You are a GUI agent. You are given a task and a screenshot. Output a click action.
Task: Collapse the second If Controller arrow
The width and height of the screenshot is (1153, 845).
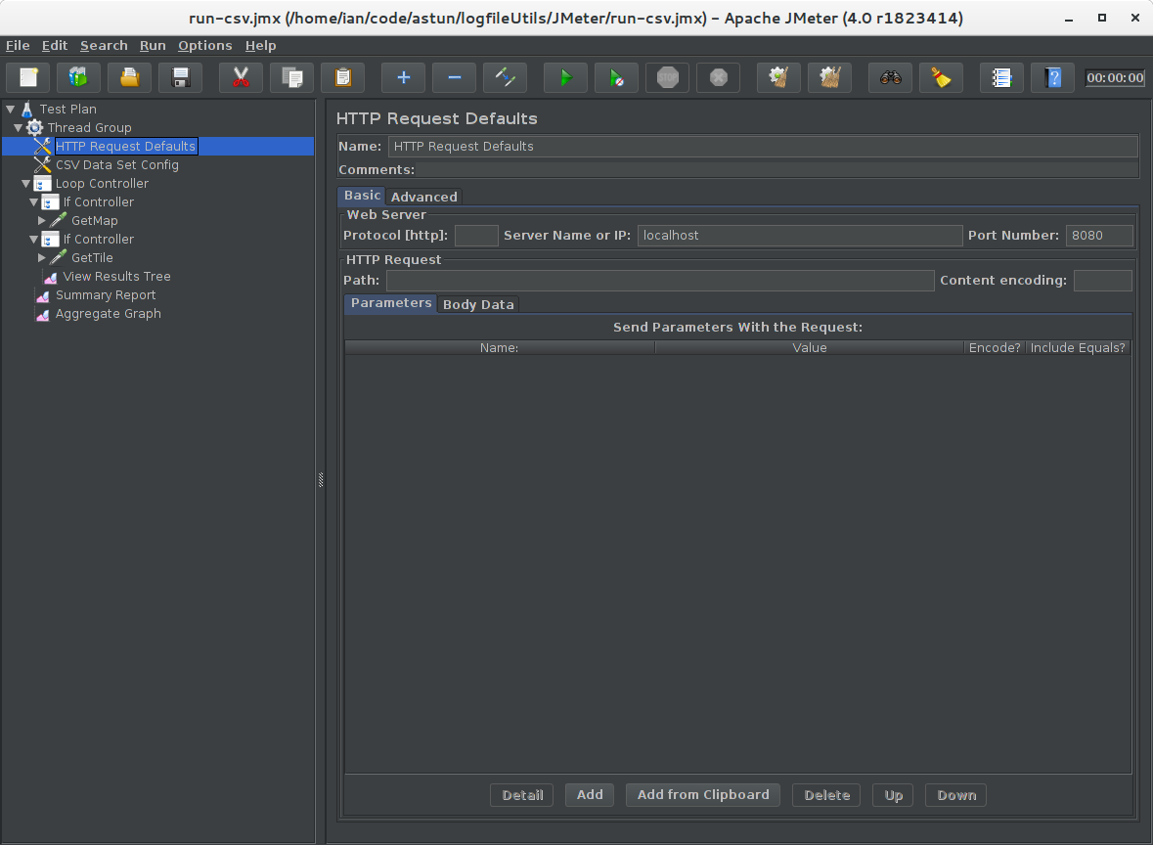click(34, 239)
